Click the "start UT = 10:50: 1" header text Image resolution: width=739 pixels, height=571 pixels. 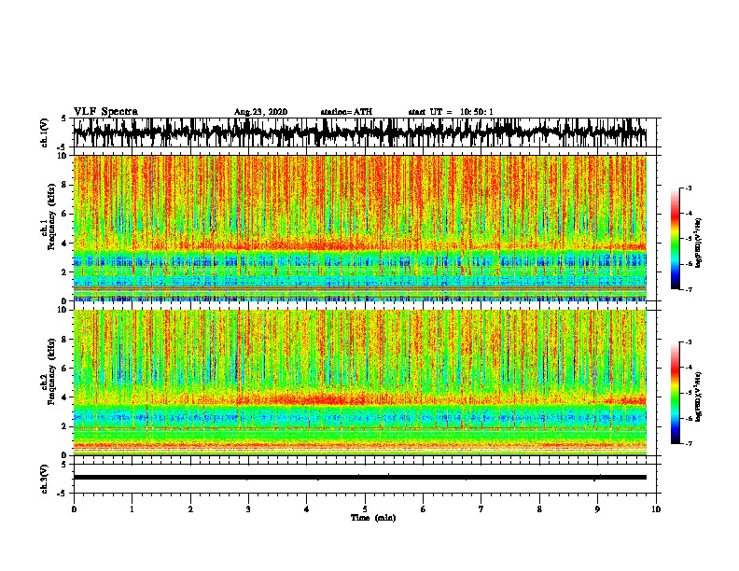click(451, 112)
